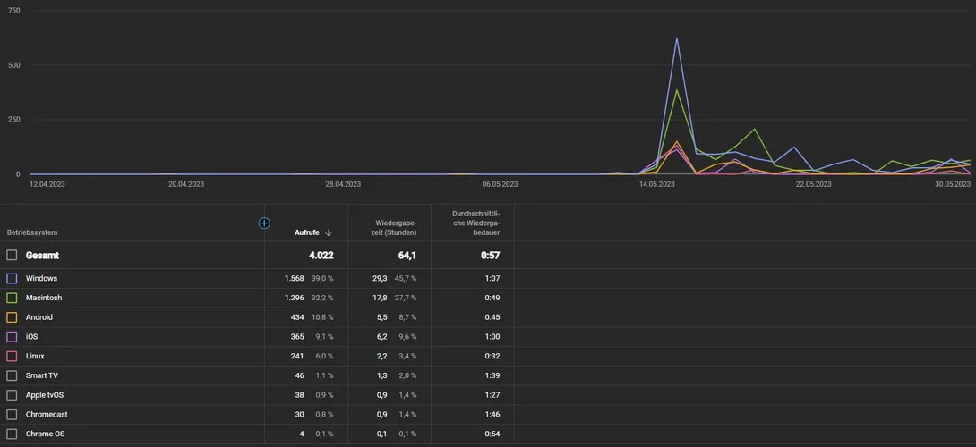Click the chart peak near 14.05.2023
The image size is (976, 447).
[x=677, y=38]
